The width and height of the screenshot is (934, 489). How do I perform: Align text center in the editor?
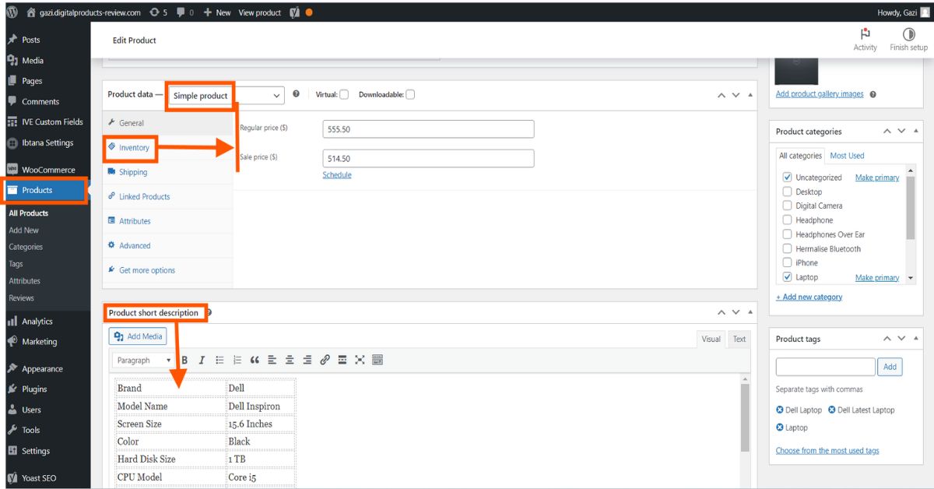[x=290, y=361]
